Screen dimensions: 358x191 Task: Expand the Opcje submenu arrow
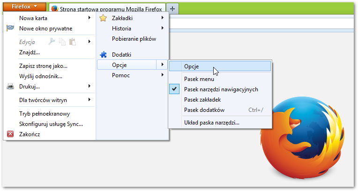point(163,65)
